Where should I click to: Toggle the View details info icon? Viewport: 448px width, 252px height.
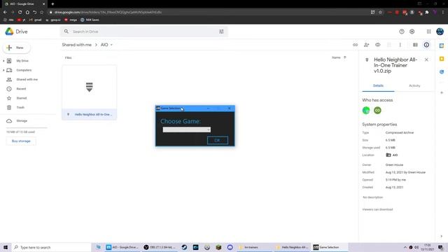tap(426, 45)
